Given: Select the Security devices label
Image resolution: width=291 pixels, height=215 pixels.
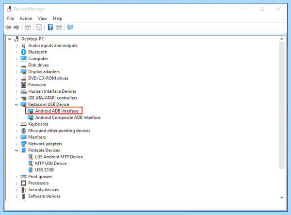Looking at the screenshot, I should coord(44,190).
